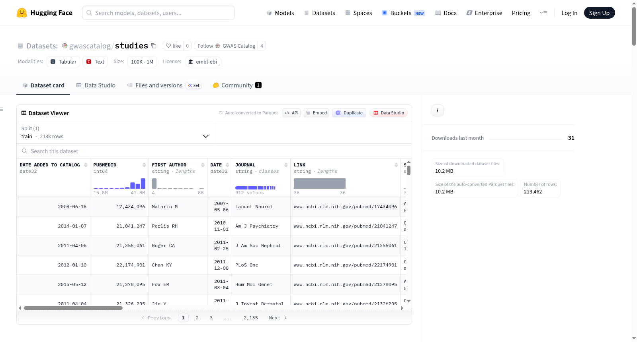
Task: Open the Datasets menu item
Action: tap(319, 13)
